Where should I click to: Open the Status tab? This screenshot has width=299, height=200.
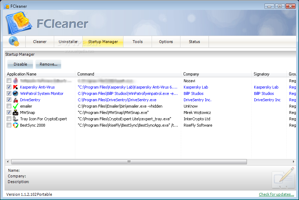194,42
